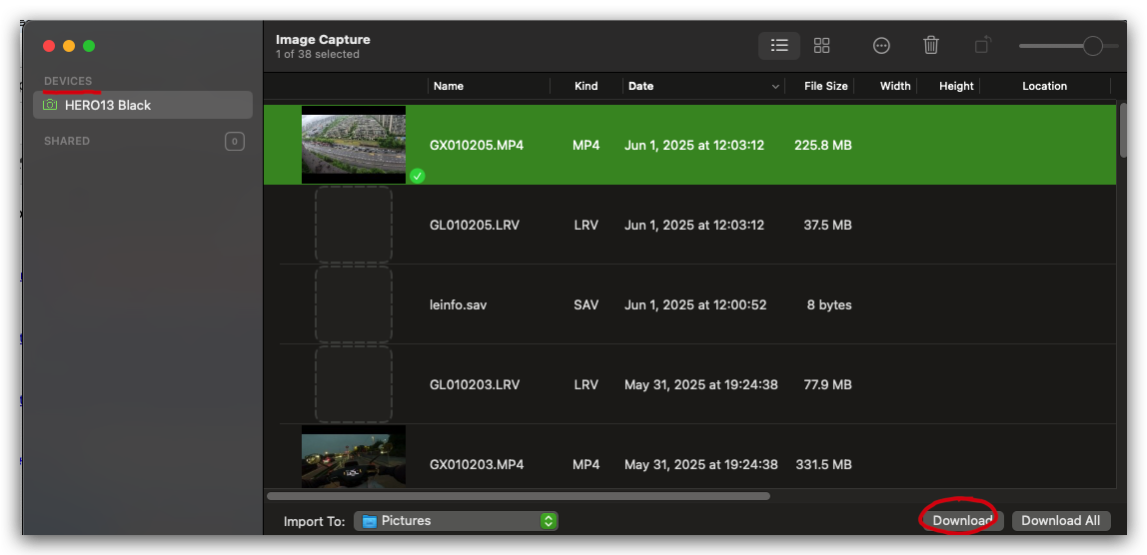1147x555 pixels.
Task: Click placeholder thumbnail for leinfo.sav
Action: tap(354, 304)
